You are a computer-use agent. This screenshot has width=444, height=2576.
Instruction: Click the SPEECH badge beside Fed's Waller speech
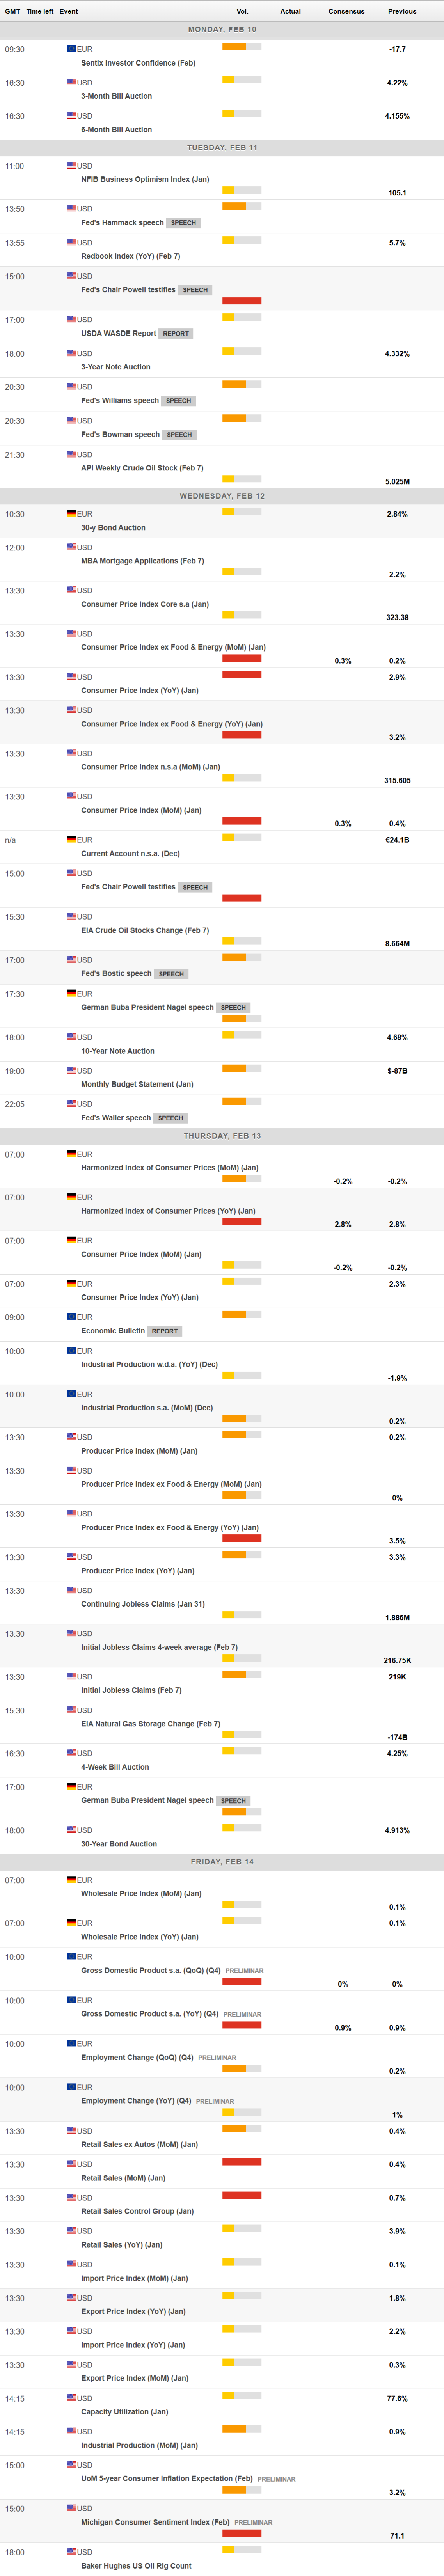pyautogui.click(x=170, y=1118)
